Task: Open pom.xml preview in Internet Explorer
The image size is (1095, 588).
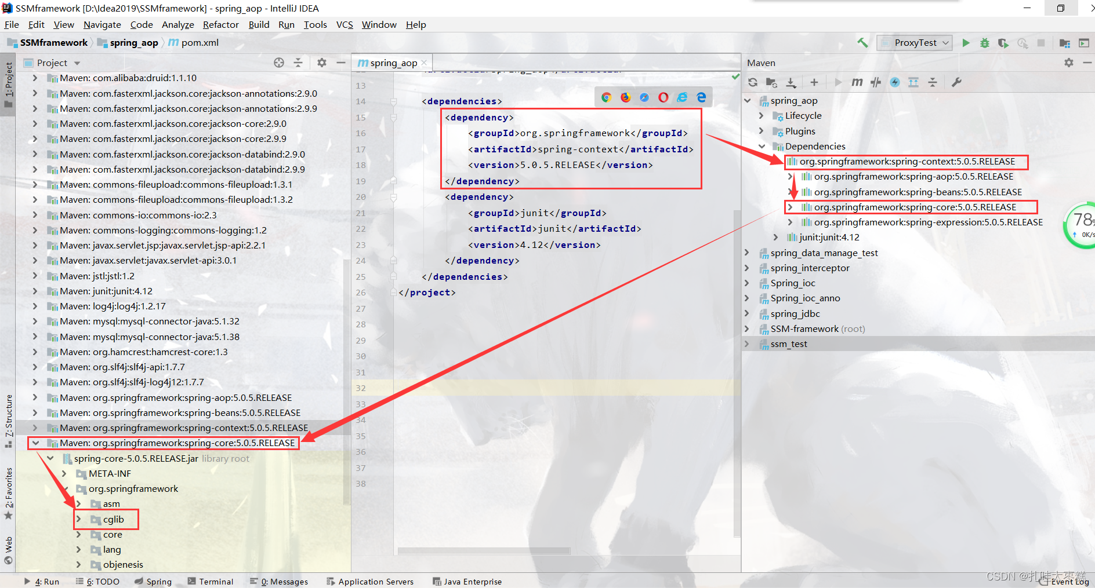Action: click(x=683, y=97)
